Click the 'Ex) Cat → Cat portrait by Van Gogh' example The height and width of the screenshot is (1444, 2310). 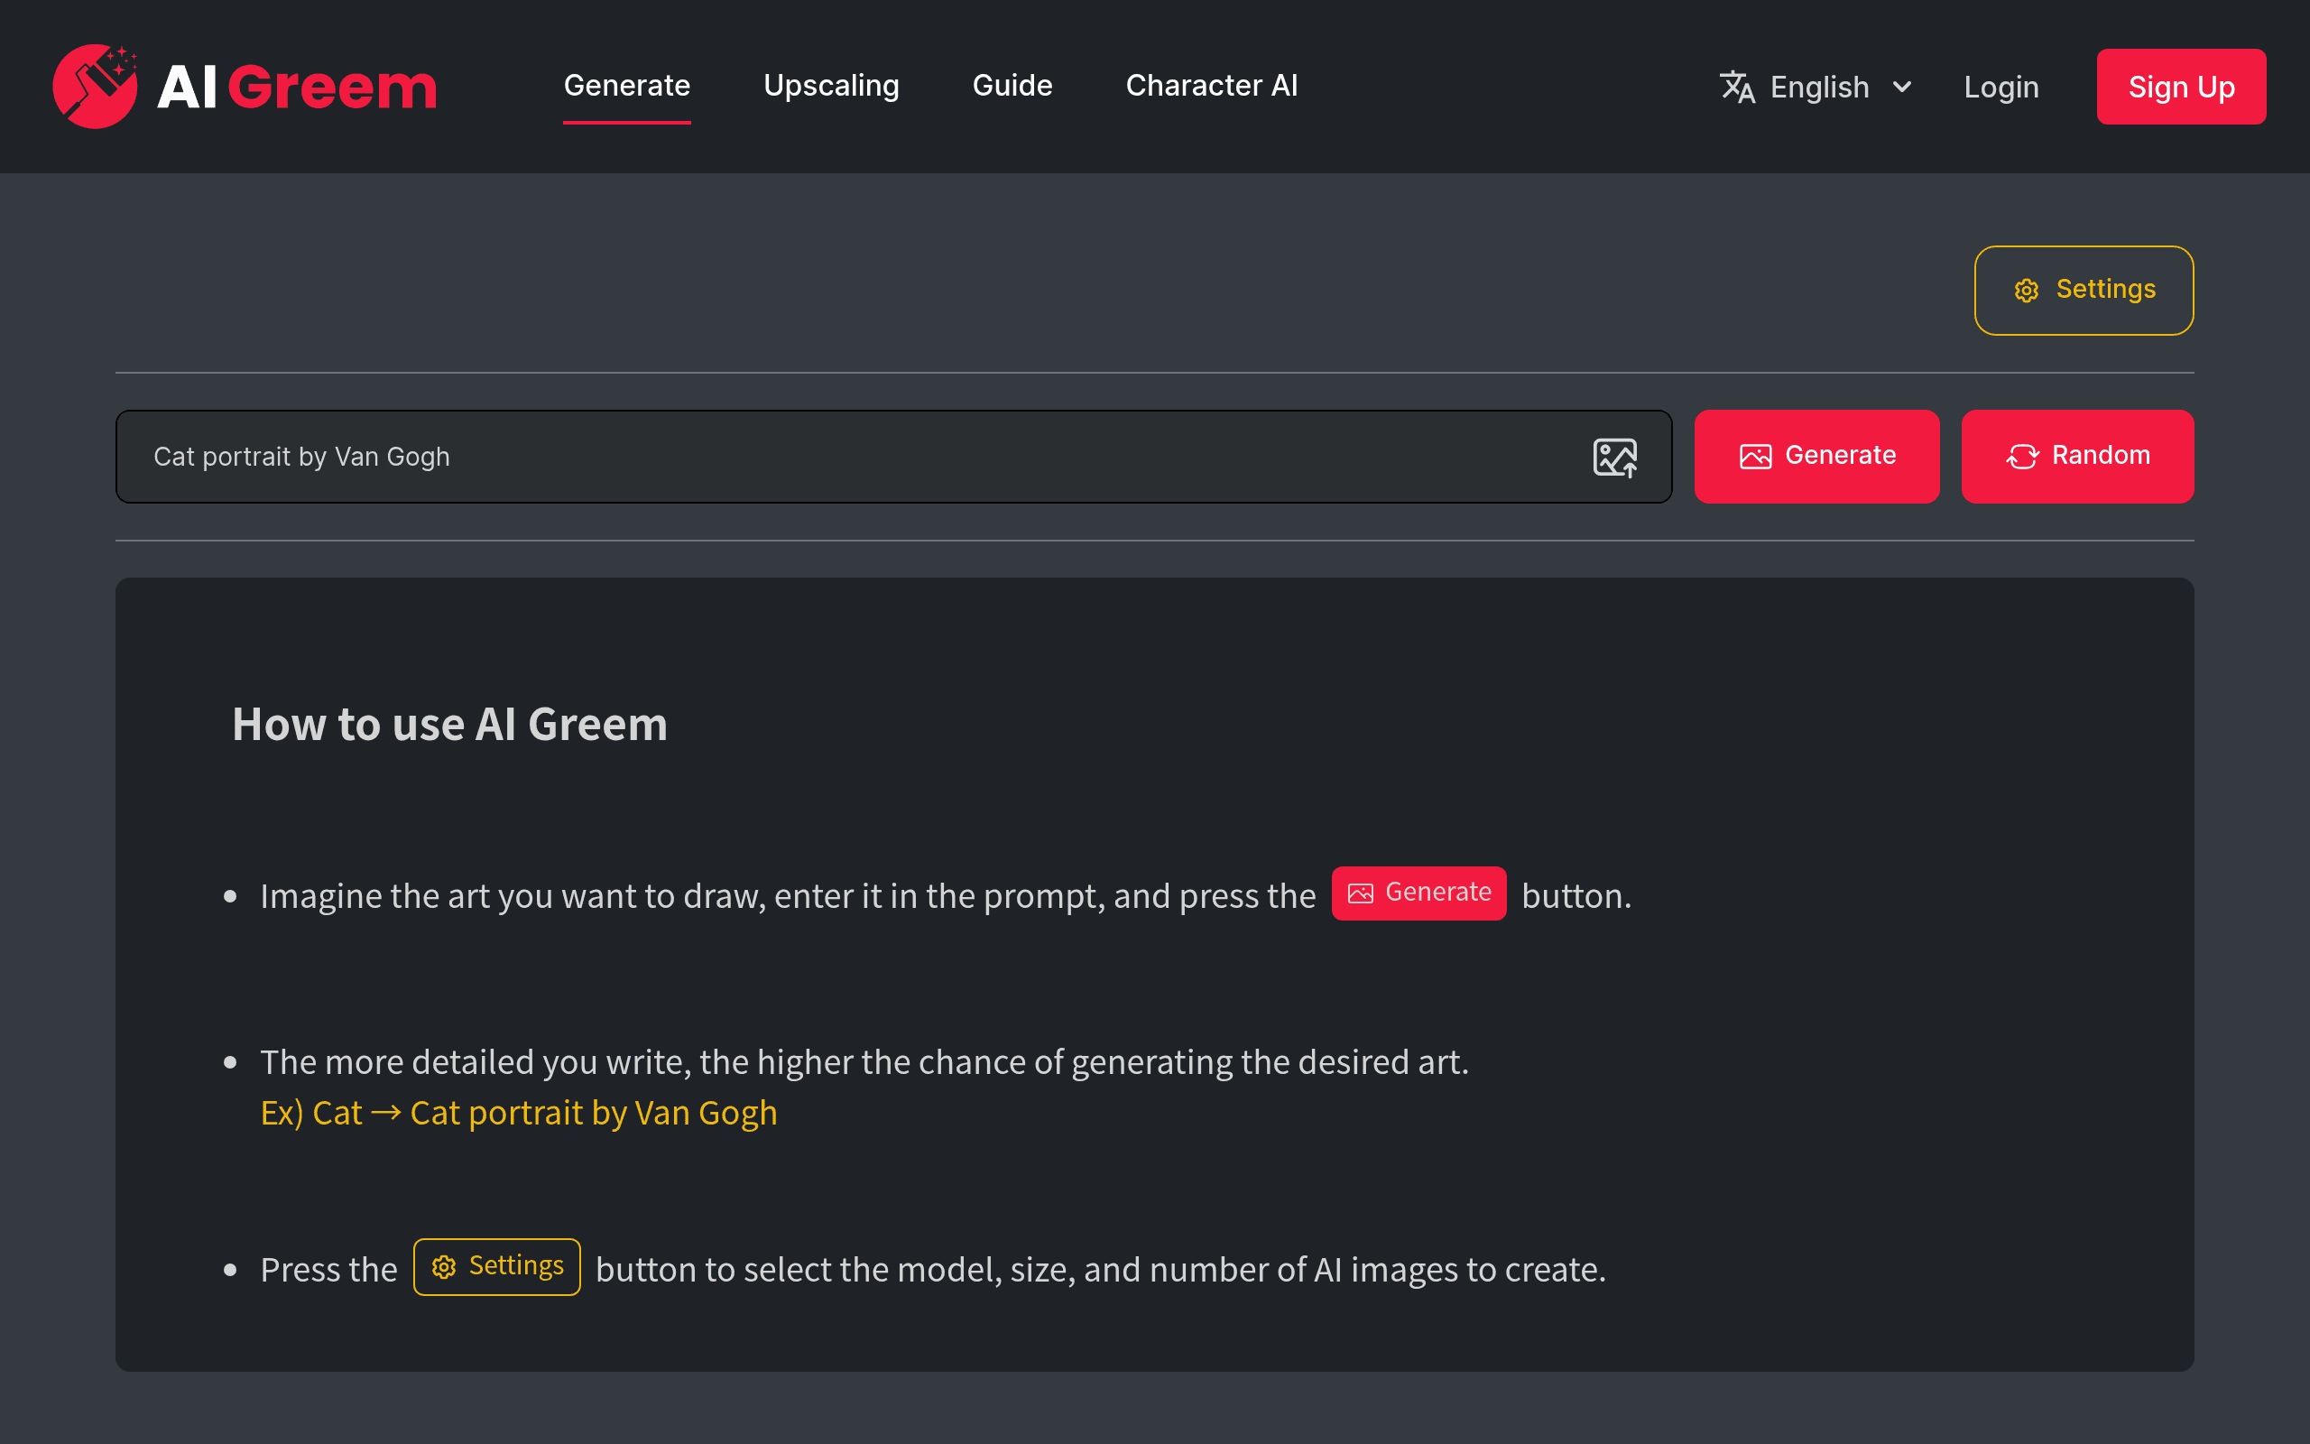click(x=518, y=1113)
